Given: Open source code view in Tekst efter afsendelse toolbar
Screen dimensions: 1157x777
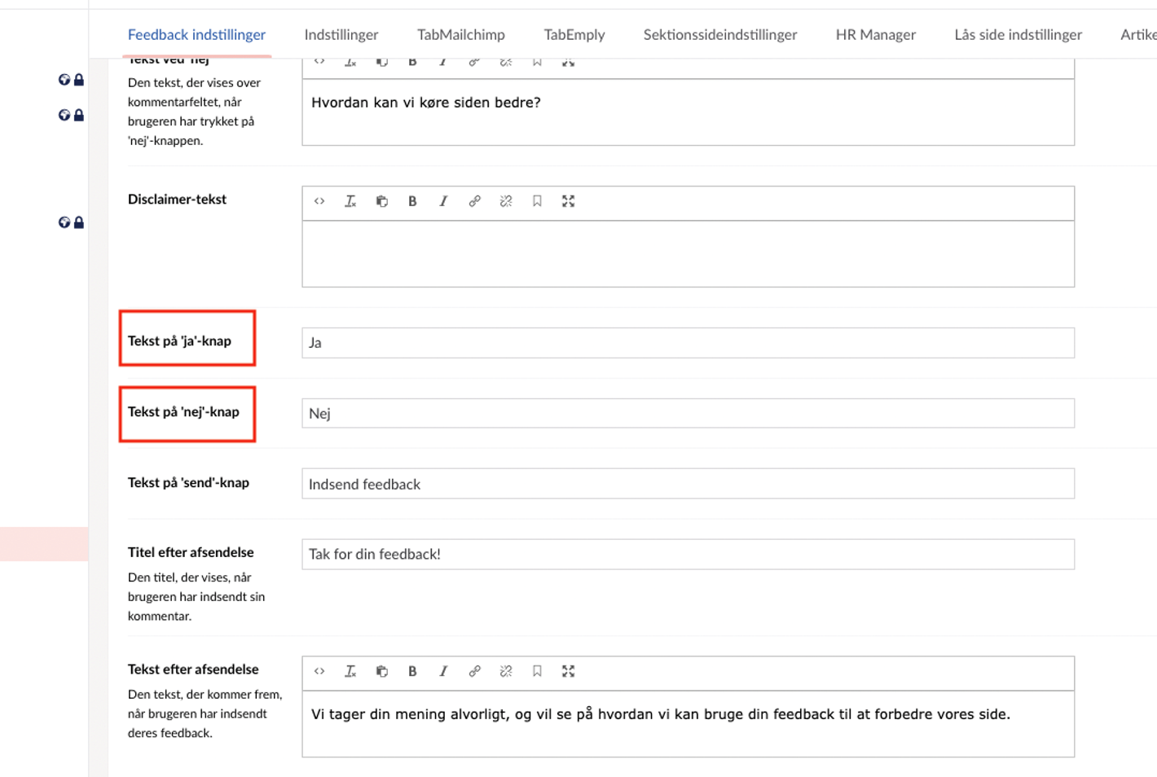Looking at the screenshot, I should click(319, 671).
